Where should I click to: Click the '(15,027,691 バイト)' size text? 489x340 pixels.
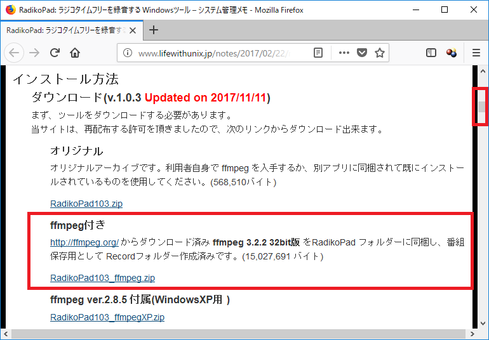point(283,256)
